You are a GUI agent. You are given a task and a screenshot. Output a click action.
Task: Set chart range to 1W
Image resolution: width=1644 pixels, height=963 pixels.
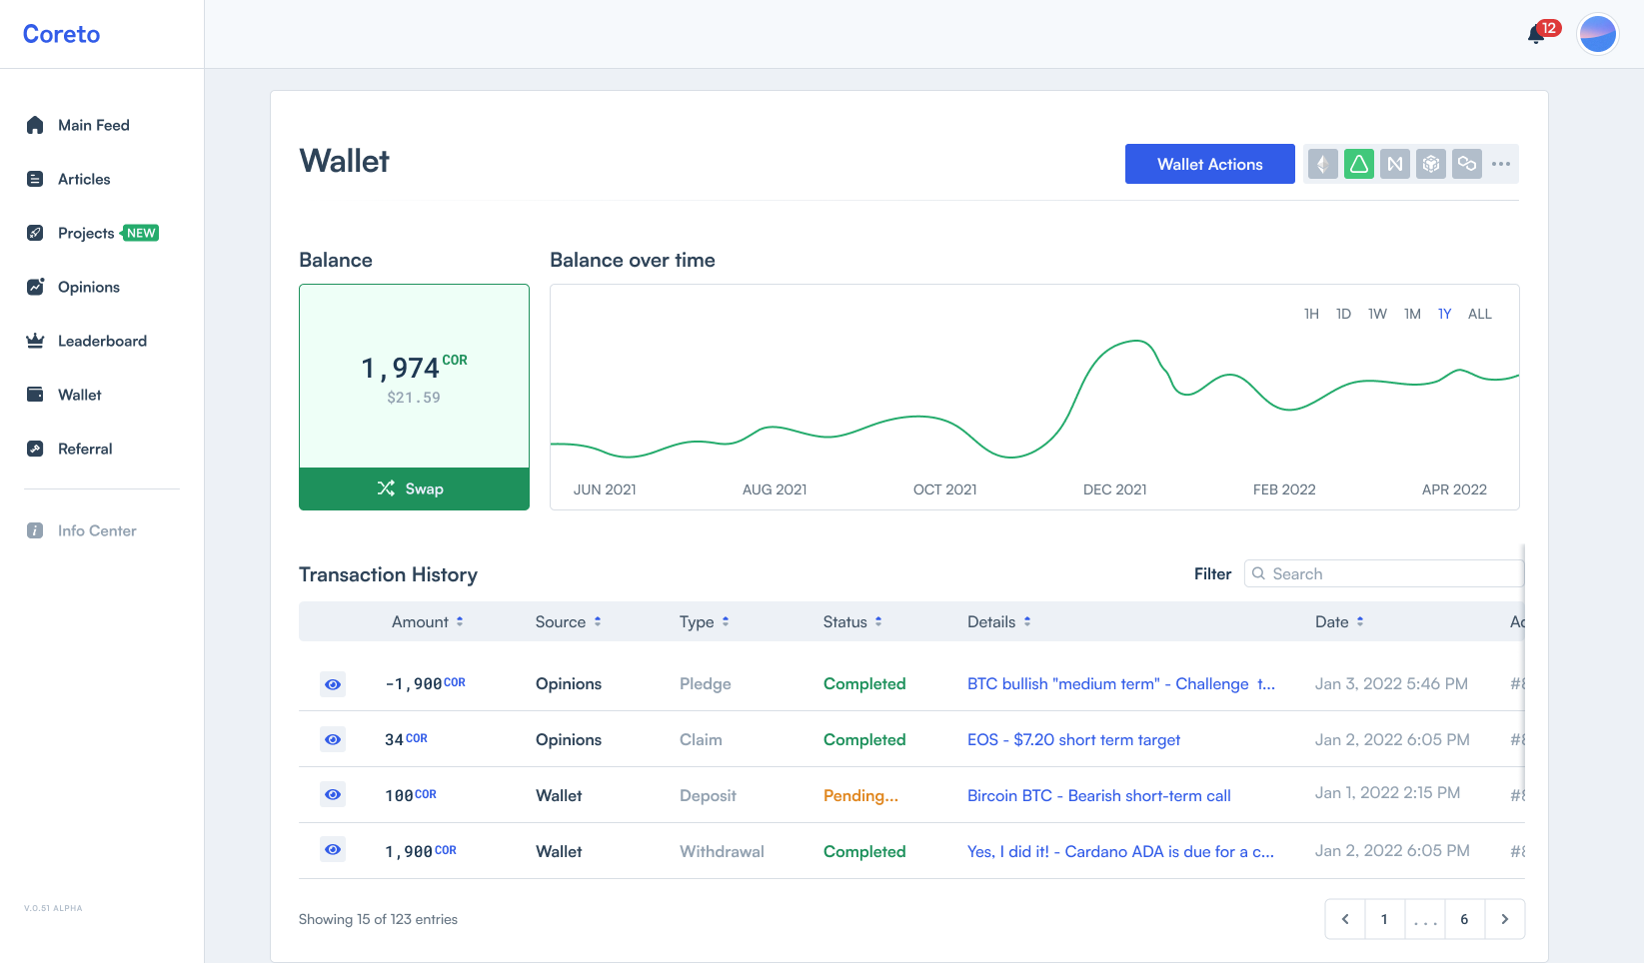[x=1377, y=314]
